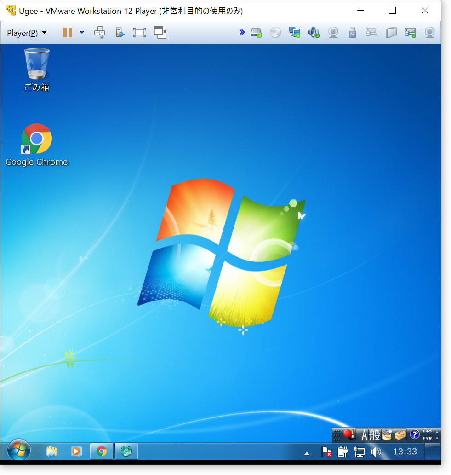The height and width of the screenshot is (475, 451).
Task: Open Windows Explorer from the taskbar
Action: [x=52, y=452]
